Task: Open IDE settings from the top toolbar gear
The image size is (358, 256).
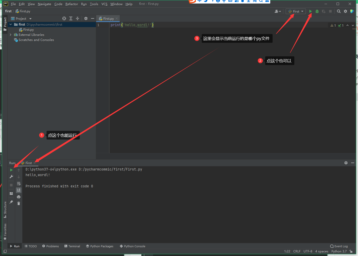Action: (345, 11)
